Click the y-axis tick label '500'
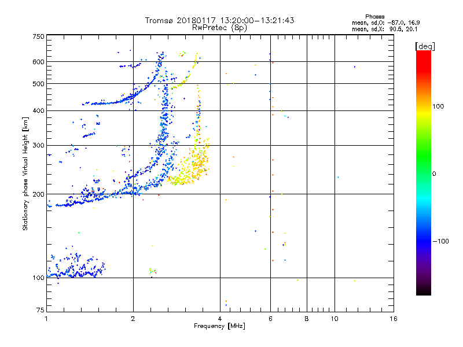Image resolution: width=463 pixels, height=347 pixels. [x=38, y=84]
